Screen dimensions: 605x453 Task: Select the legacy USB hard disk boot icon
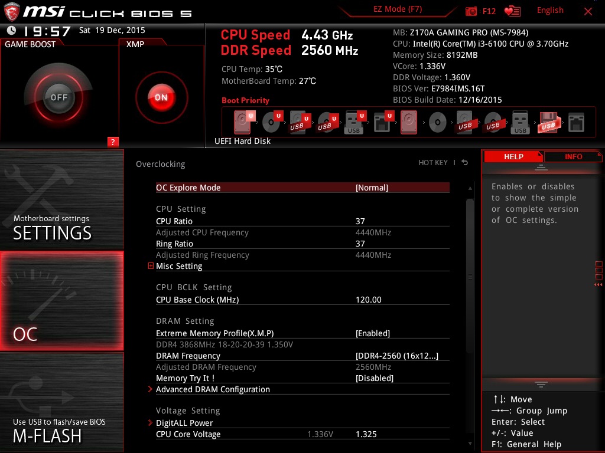tap(465, 123)
